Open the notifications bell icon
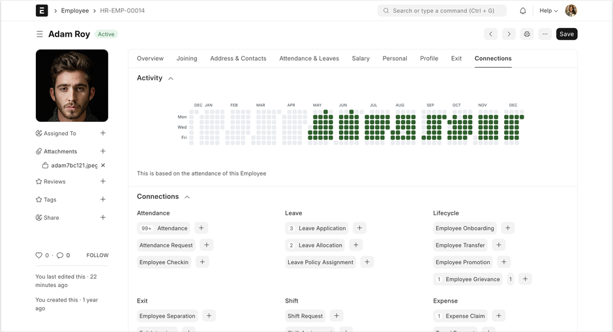 click(x=523, y=11)
